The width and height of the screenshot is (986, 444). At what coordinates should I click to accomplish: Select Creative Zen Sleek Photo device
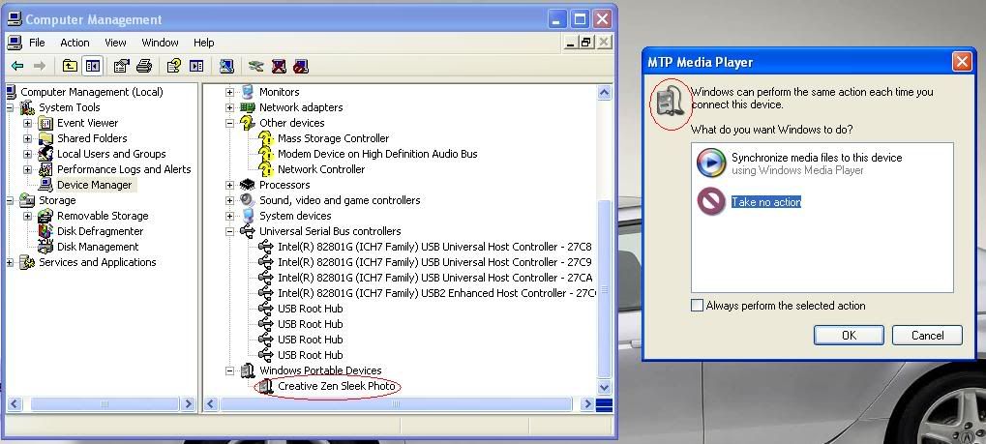point(337,386)
